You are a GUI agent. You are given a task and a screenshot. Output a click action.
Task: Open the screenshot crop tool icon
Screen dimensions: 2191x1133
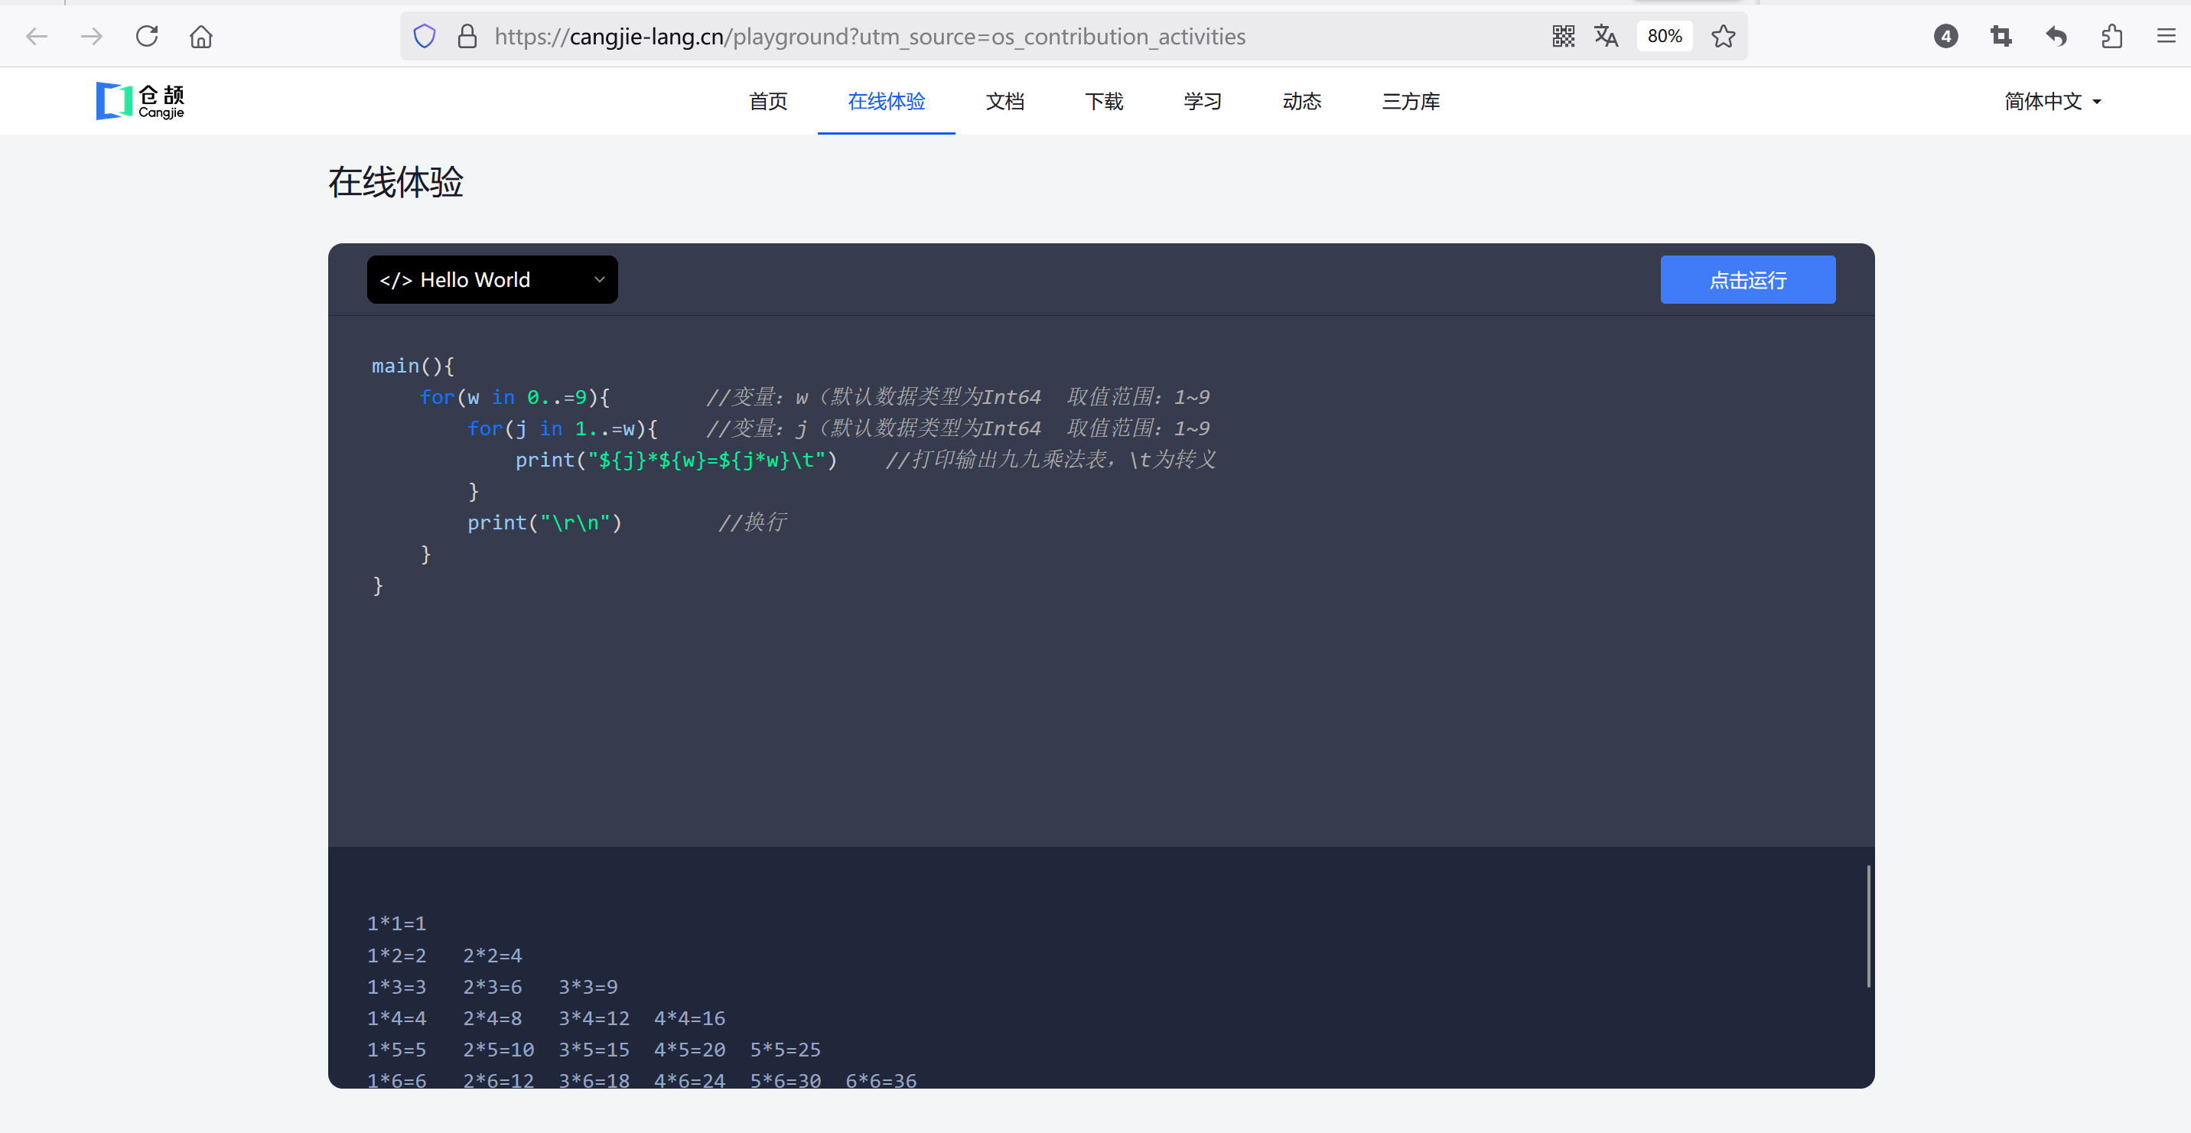tap(2001, 37)
